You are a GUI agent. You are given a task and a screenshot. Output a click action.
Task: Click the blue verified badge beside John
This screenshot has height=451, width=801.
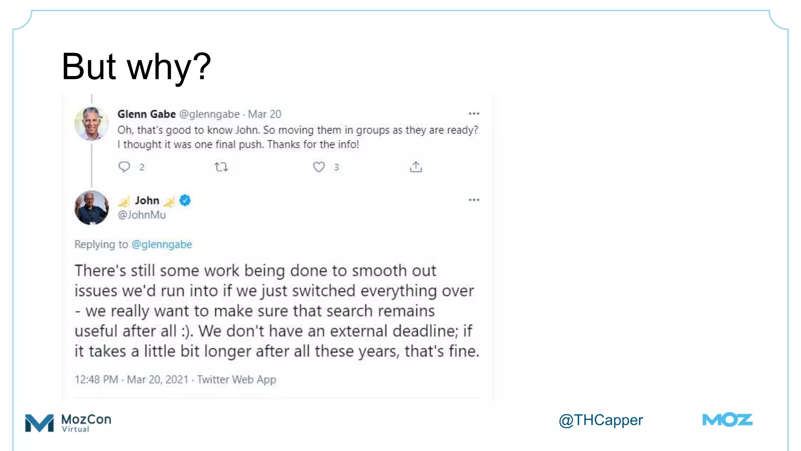(x=185, y=200)
